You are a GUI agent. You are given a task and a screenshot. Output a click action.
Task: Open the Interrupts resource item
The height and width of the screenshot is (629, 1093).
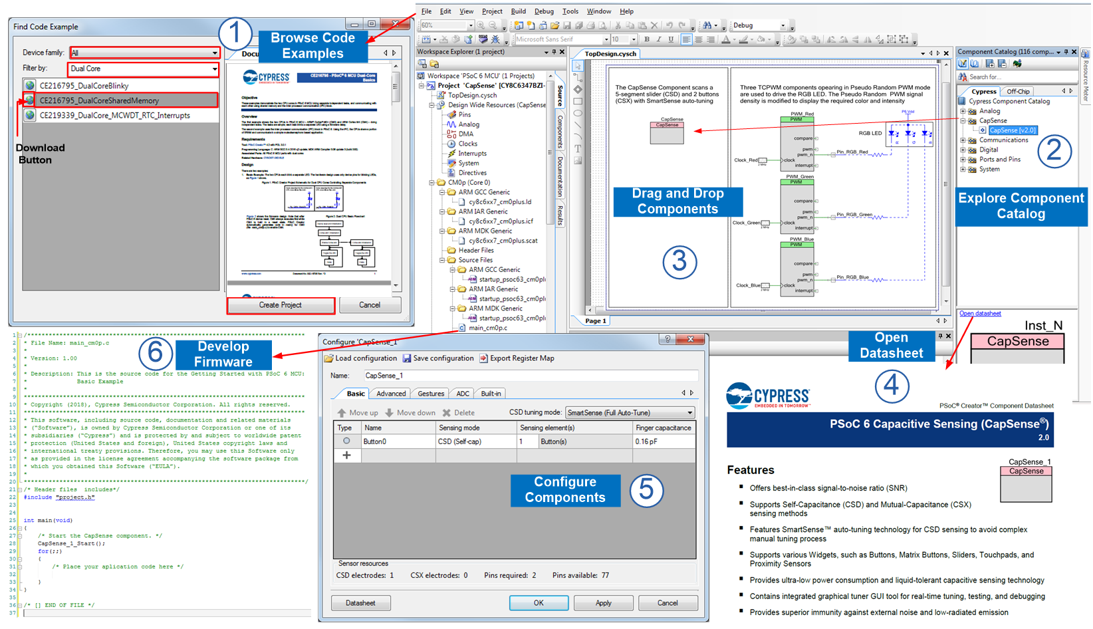click(x=472, y=154)
